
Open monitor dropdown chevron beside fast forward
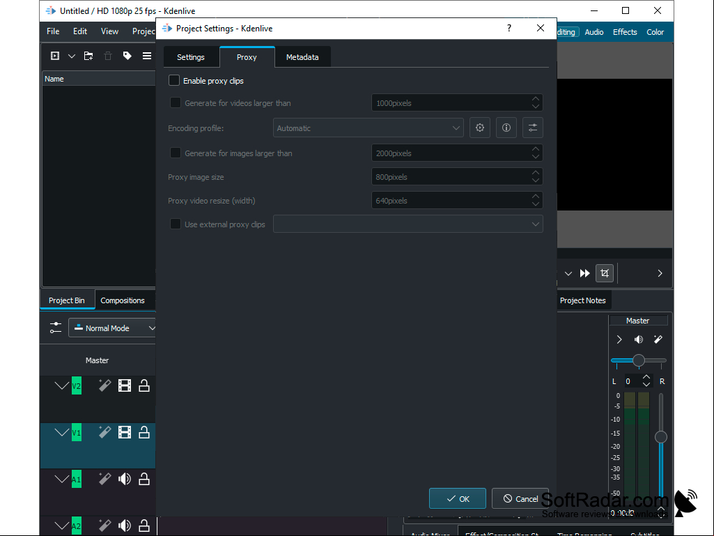tap(568, 273)
